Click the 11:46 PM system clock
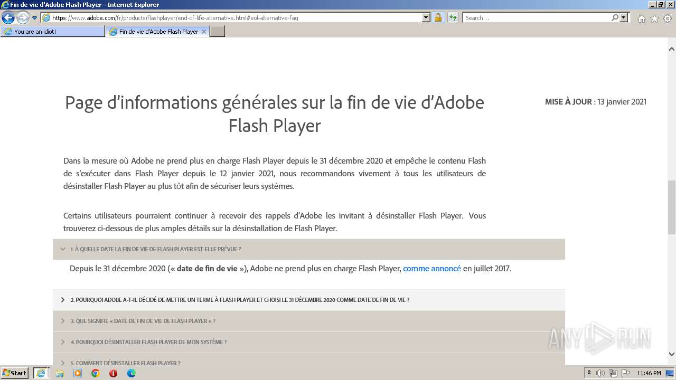 coord(649,373)
